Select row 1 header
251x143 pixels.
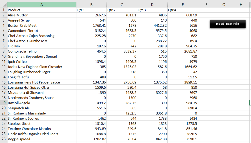(x=3, y=10)
